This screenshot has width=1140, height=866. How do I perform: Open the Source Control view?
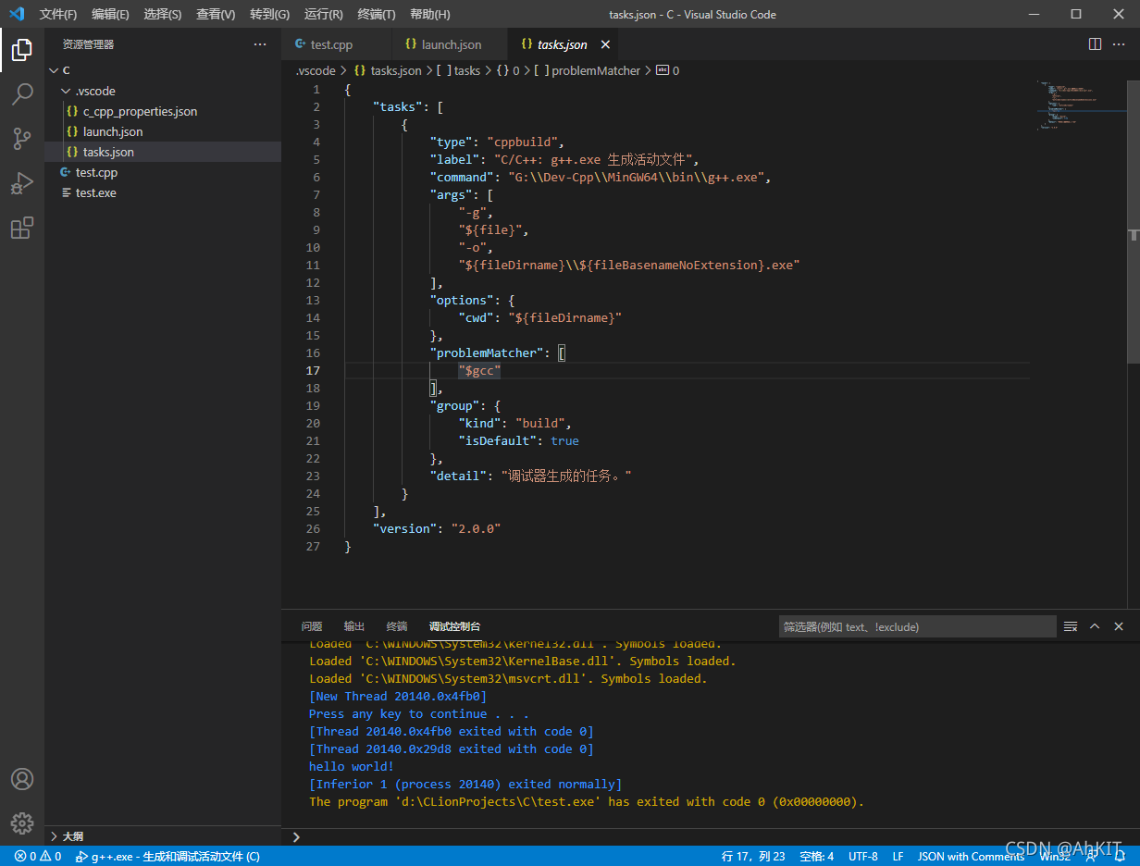tap(22, 139)
